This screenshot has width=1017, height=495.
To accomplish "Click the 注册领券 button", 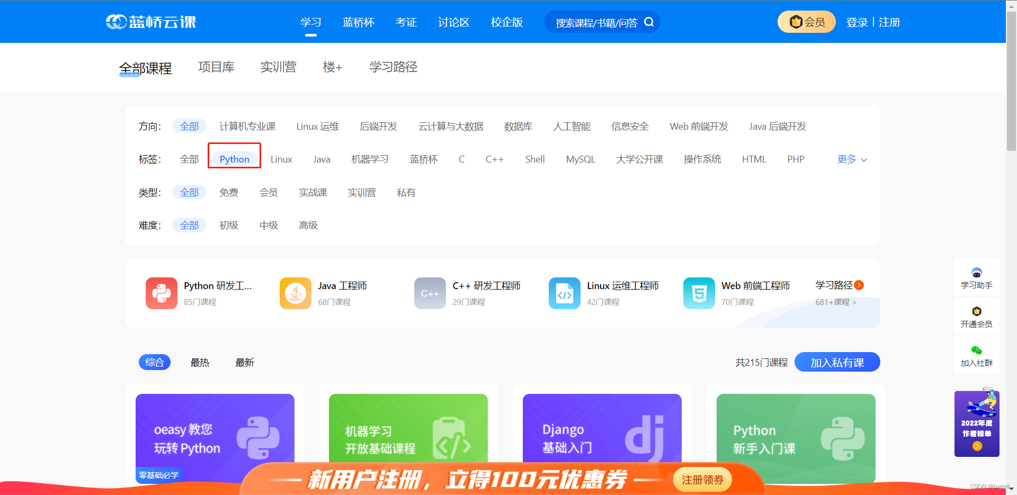I will click(x=702, y=480).
